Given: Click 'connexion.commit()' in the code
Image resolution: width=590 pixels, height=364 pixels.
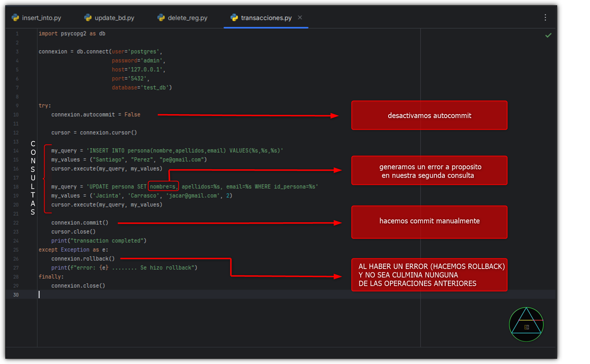Looking at the screenshot, I should pos(80,223).
